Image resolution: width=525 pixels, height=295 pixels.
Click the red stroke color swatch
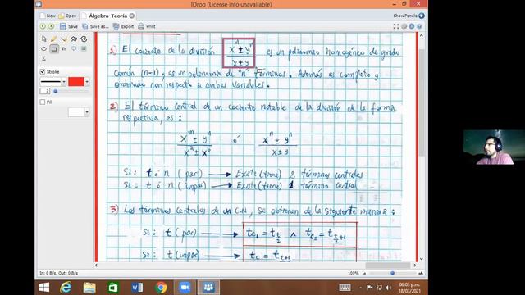click(76, 82)
